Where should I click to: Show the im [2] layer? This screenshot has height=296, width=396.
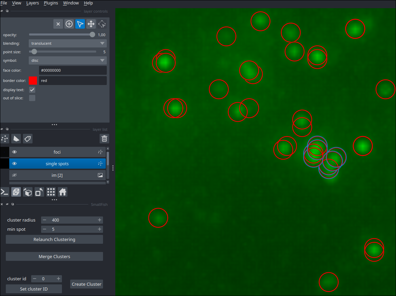(14, 175)
